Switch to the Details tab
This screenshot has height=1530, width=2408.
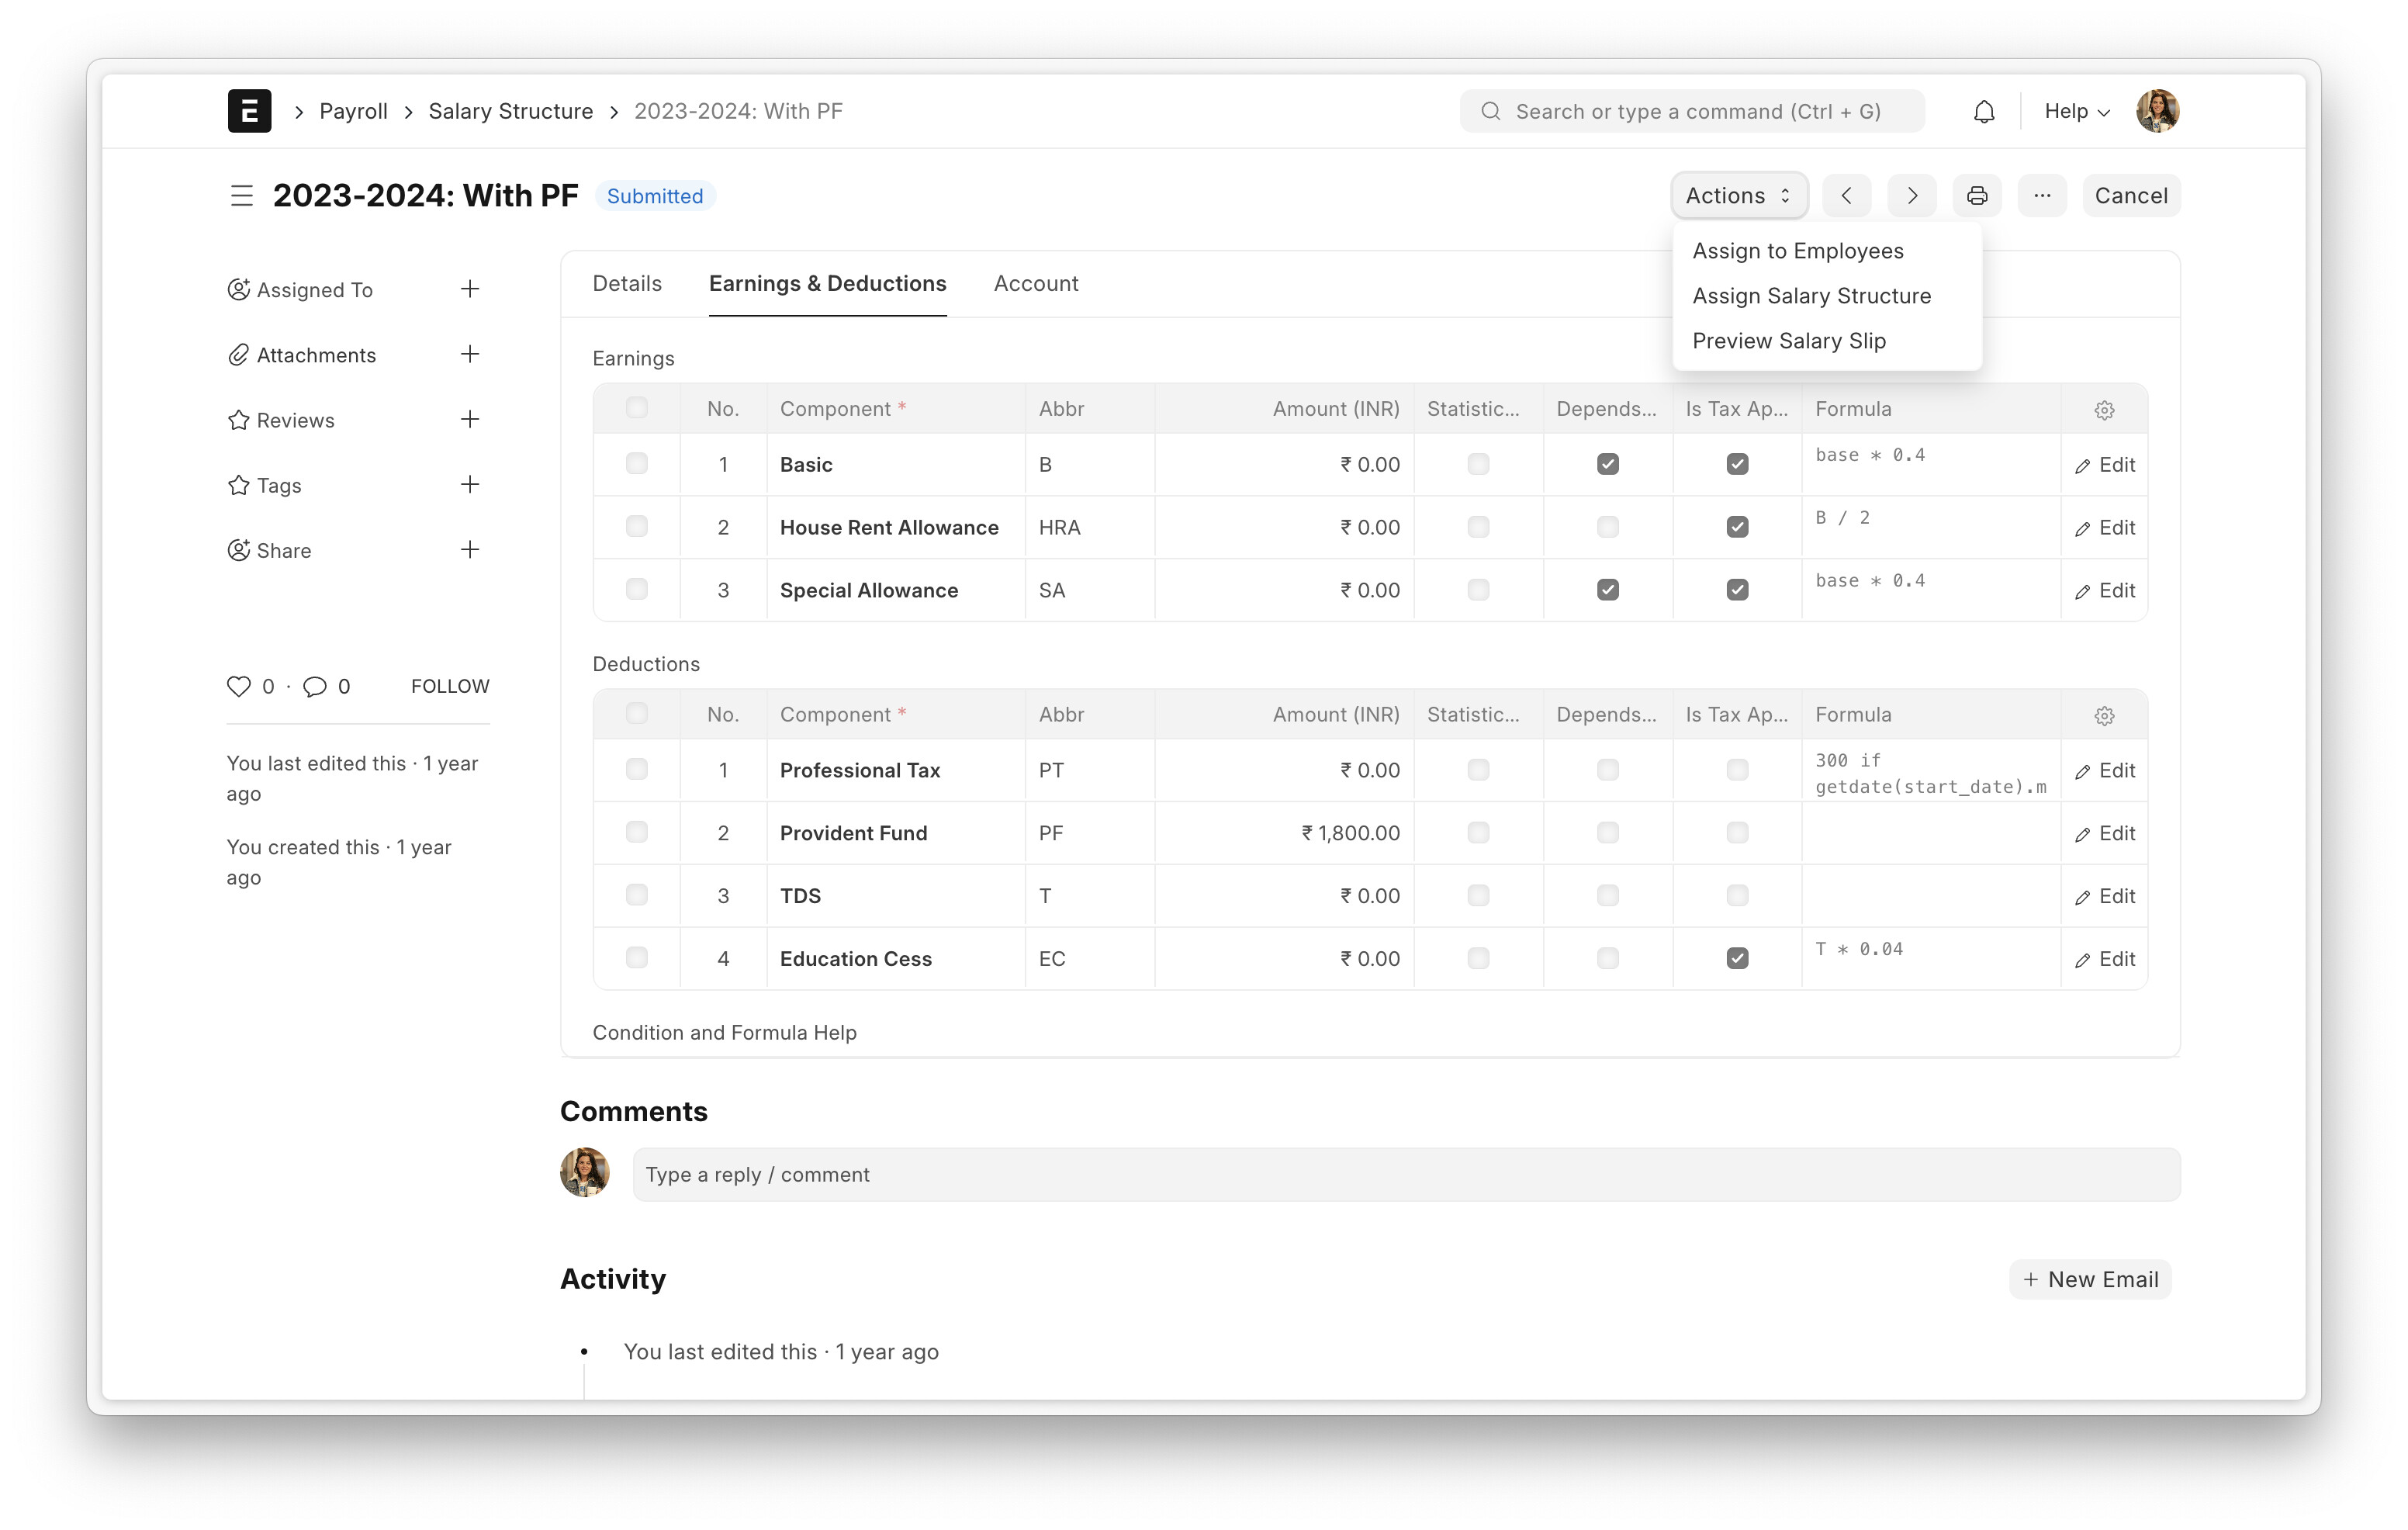pos(627,284)
